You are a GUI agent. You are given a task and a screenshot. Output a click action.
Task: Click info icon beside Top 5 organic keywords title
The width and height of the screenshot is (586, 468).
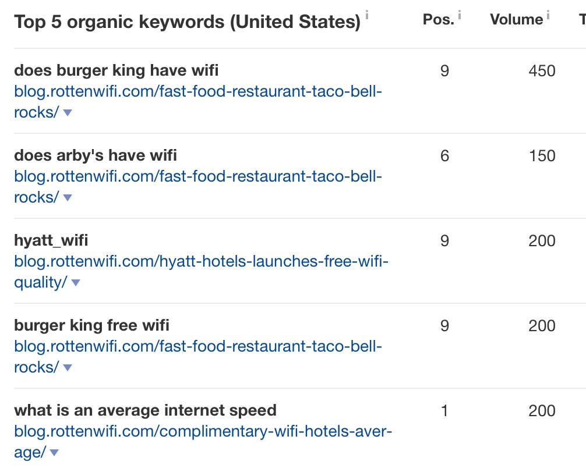point(367,13)
